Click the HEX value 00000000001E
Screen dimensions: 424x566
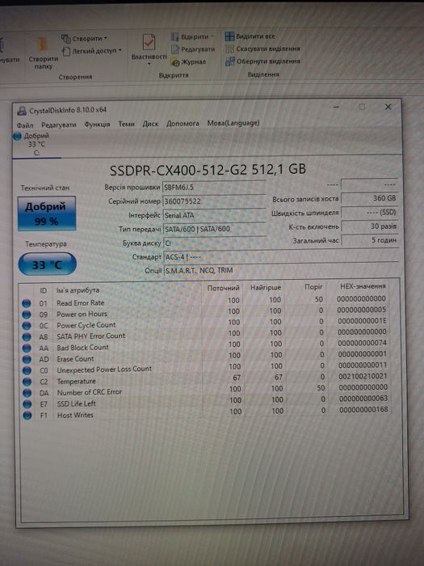362,321
